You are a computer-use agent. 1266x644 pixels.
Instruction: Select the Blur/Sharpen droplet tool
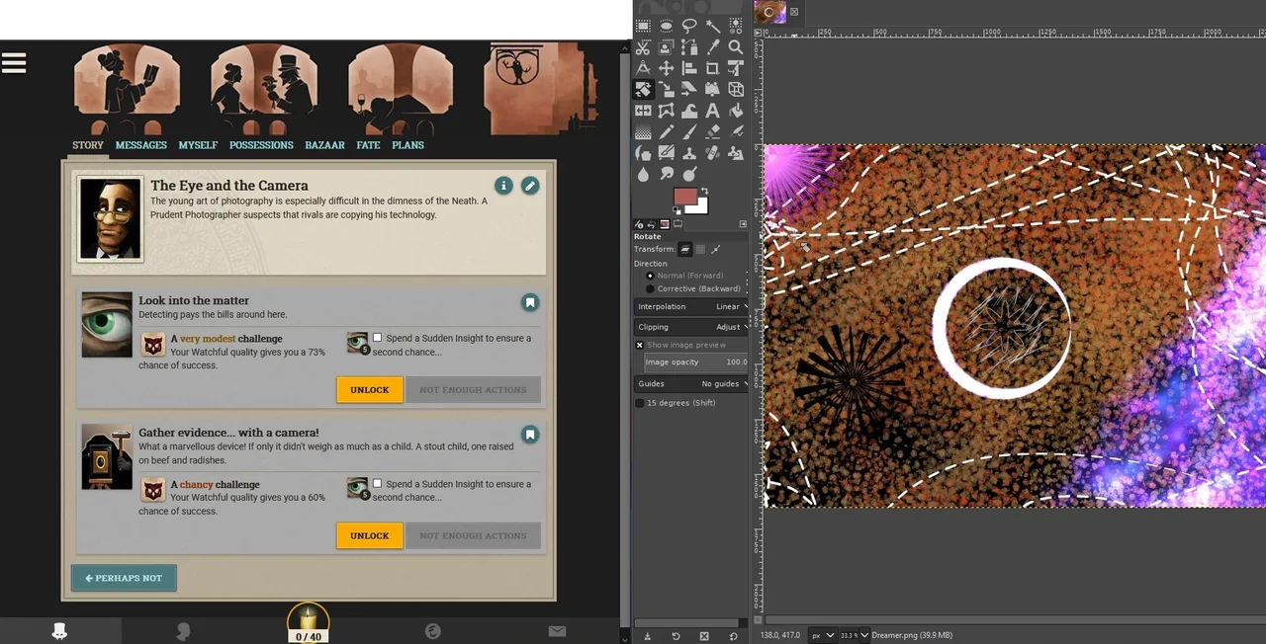pyautogui.click(x=643, y=175)
